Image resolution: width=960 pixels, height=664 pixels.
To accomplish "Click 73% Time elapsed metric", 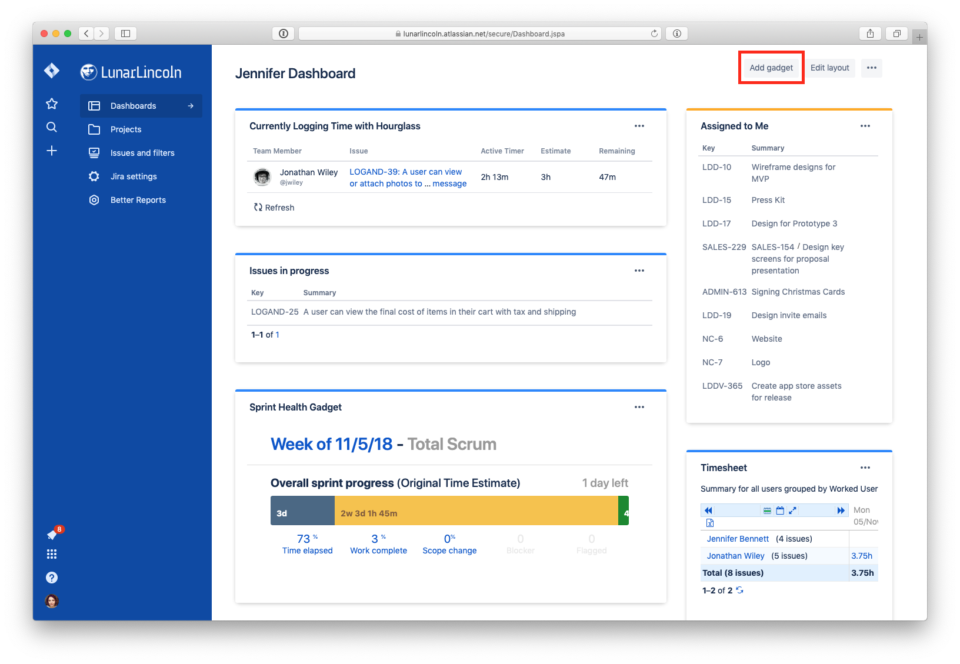I will 307,544.
